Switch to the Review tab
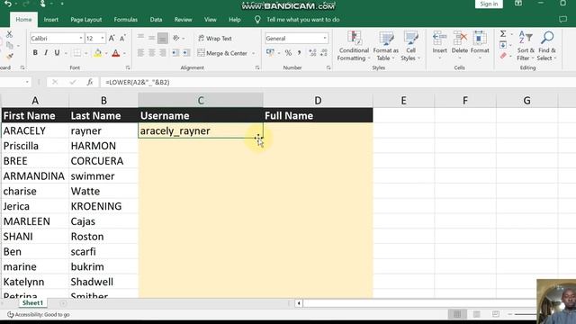Image resolution: width=576 pixels, height=324 pixels. coord(183,20)
